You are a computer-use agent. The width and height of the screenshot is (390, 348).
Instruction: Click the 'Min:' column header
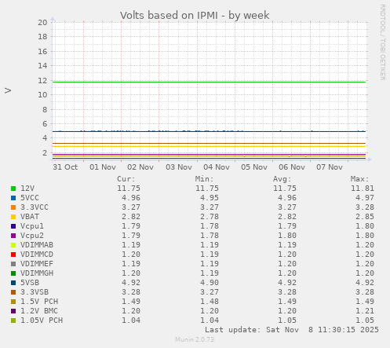204,179
